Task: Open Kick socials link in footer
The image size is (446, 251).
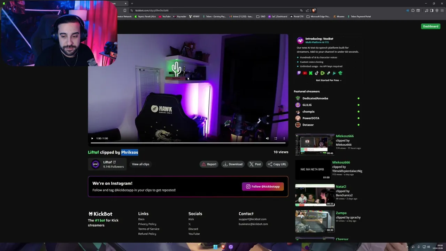Action: [191, 219]
